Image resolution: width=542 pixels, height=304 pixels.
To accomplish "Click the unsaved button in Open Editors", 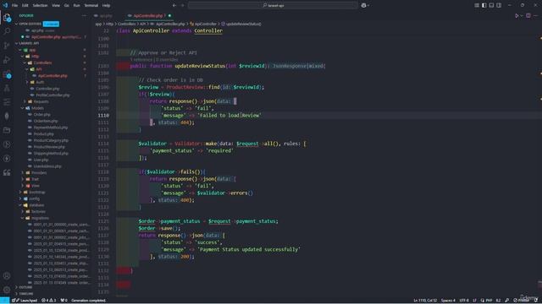I will [x=51, y=24].
